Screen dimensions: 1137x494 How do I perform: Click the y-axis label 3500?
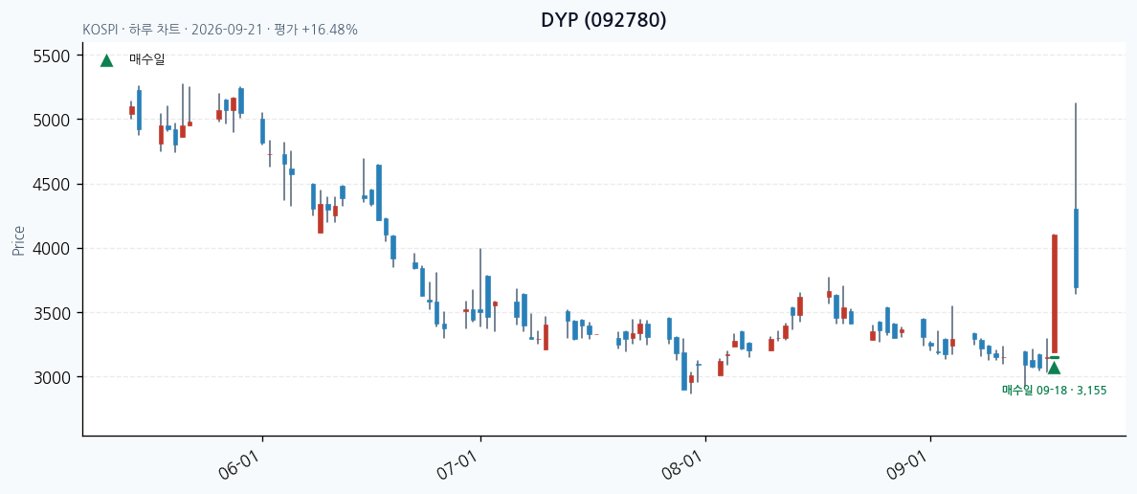[x=52, y=313]
